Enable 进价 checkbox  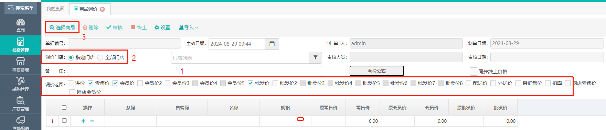click(x=71, y=83)
